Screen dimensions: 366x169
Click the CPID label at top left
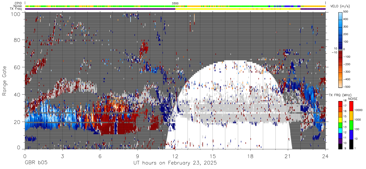pyautogui.click(x=18, y=3)
